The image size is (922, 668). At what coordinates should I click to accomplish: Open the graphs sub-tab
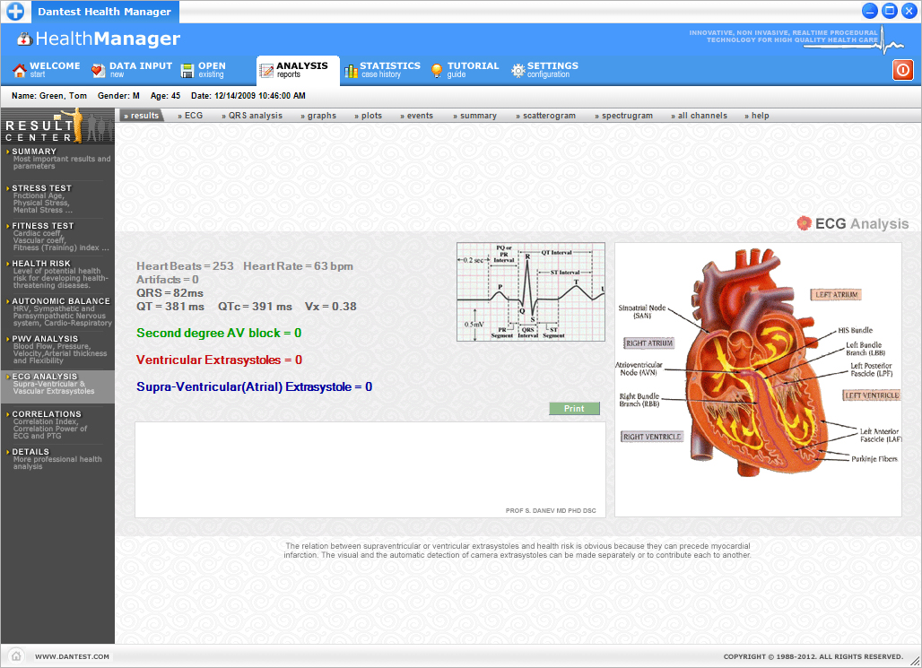pyautogui.click(x=318, y=116)
